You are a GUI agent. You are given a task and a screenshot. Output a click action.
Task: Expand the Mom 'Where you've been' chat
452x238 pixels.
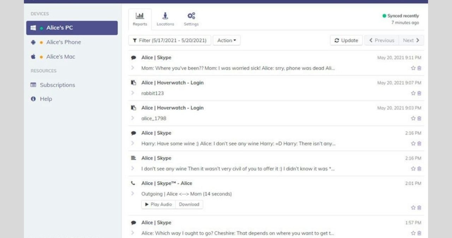tap(133, 68)
